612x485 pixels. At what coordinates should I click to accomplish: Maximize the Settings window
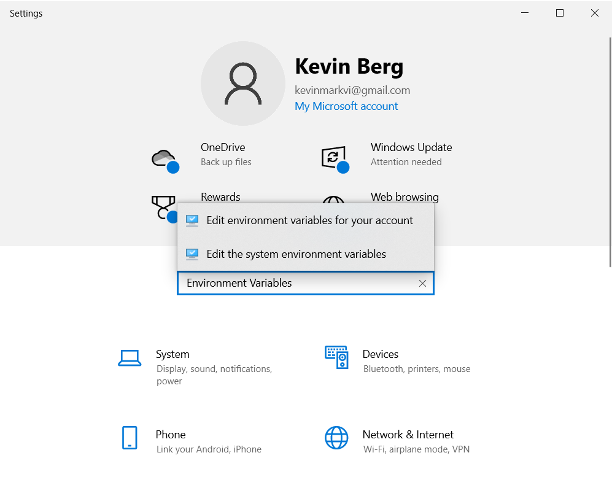[560, 13]
